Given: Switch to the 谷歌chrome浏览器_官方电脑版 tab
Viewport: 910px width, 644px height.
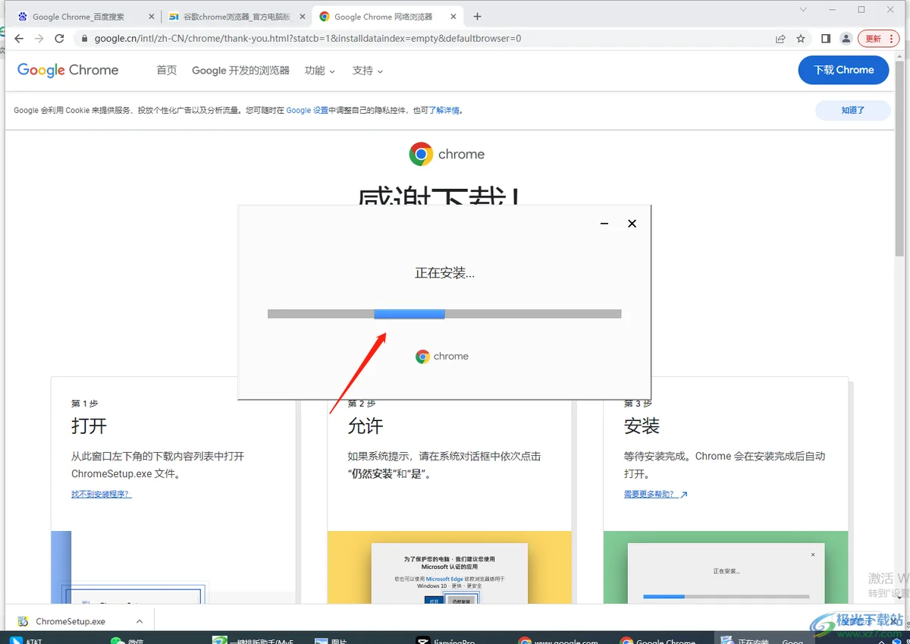Looking at the screenshot, I should [x=236, y=17].
